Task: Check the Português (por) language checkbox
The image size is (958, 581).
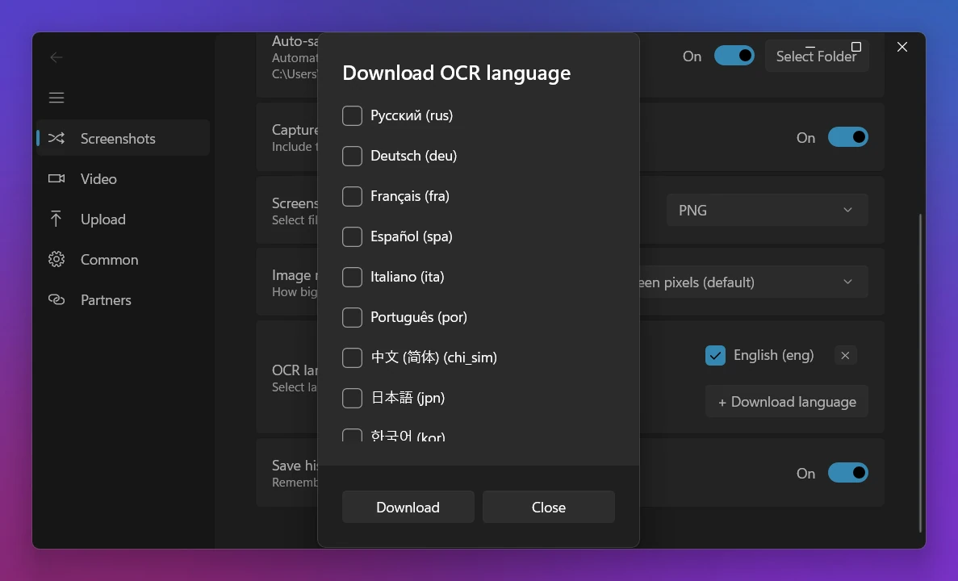Action: point(352,317)
